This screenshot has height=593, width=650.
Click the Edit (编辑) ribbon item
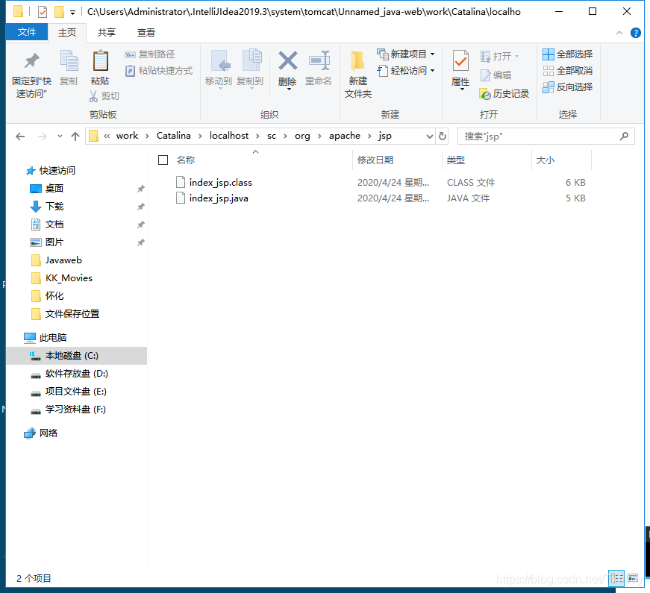496,75
